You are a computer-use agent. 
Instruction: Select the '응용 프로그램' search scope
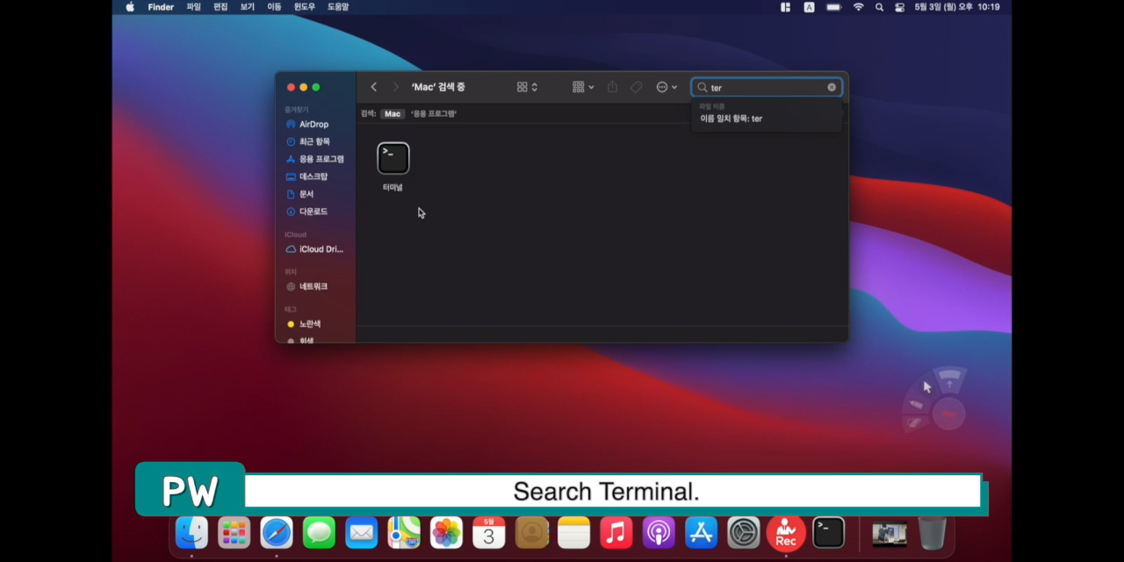coord(434,113)
